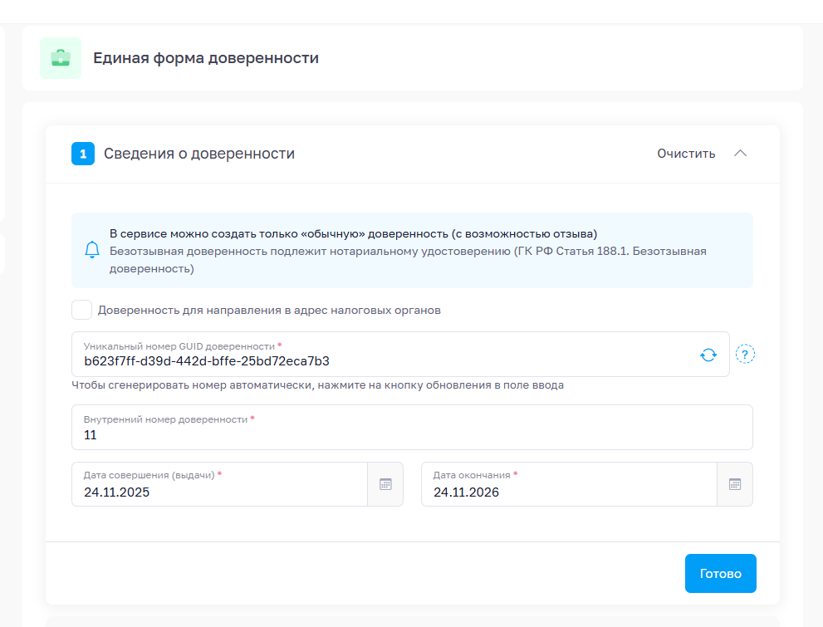Click the bell icon in info banner
This screenshot has height=627, width=823.
[x=92, y=249]
